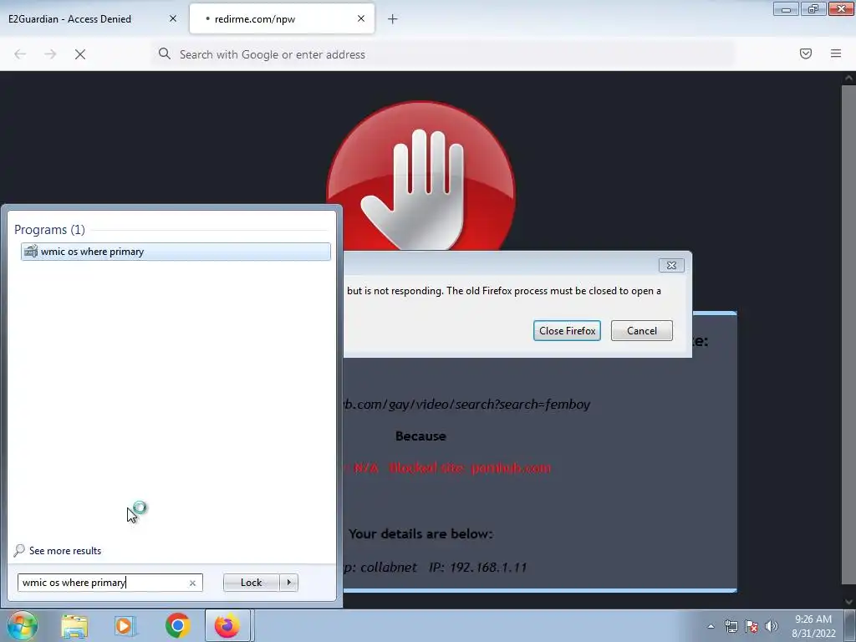Close the Firefox dialog with X button
Viewport: 856px width, 642px height.
click(671, 265)
